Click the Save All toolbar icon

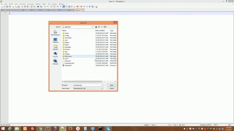[x=10, y=7]
